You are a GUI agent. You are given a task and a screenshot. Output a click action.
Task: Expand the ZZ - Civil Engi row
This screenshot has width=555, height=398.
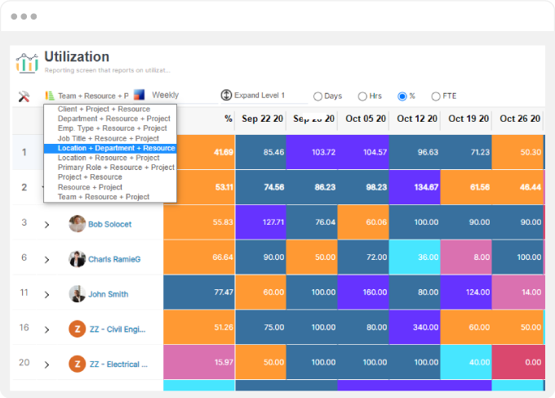pyautogui.click(x=47, y=329)
